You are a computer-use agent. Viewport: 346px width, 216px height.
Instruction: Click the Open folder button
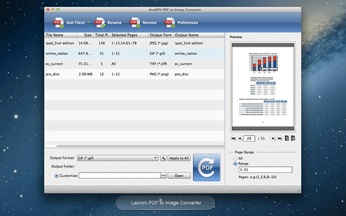click(x=179, y=176)
